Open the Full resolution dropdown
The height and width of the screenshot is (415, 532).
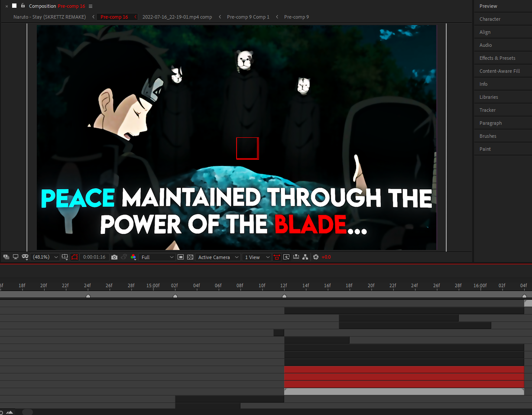(157, 257)
